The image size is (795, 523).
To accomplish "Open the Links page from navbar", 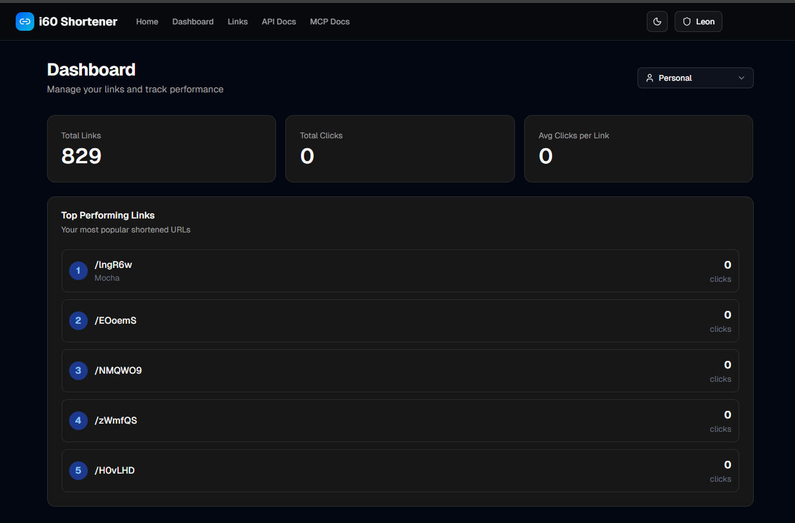I will point(238,22).
